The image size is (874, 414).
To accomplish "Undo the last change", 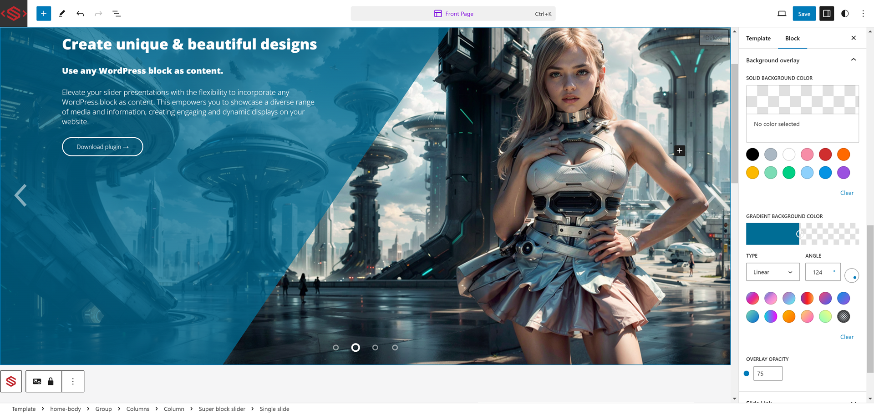I will pyautogui.click(x=80, y=14).
